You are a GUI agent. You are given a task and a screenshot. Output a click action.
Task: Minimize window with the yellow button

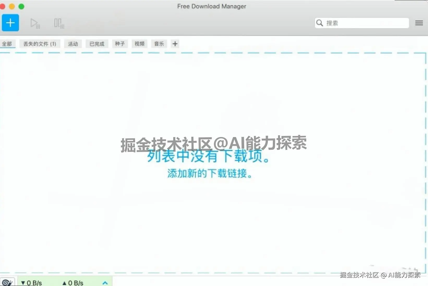point(12,6)
